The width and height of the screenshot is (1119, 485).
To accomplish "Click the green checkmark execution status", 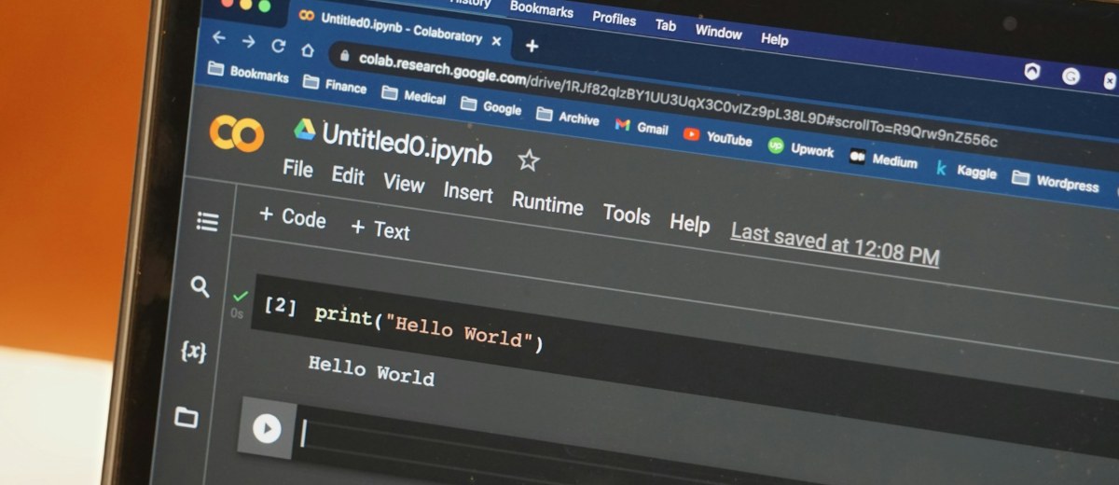I will (x=241, y=297).
